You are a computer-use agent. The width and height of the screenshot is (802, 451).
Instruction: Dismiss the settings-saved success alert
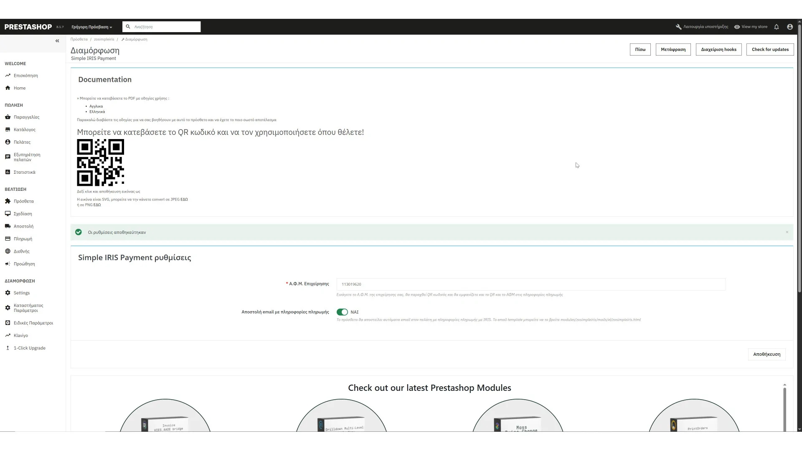pos(787,232)
